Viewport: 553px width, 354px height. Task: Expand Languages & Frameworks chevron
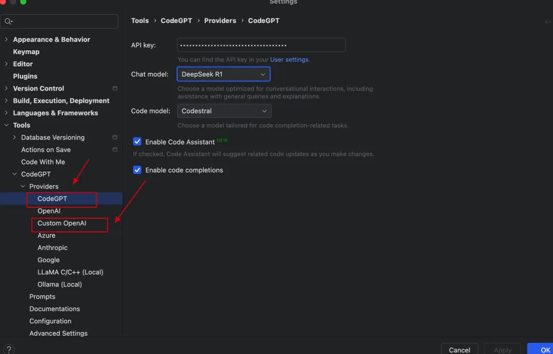[x=6, y=113]
